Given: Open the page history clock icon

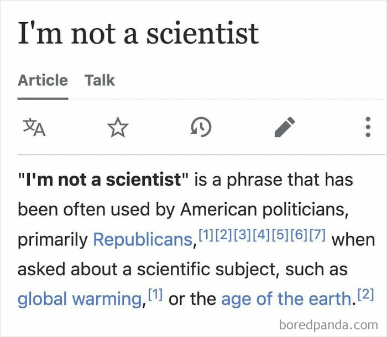Looking at the screenshot, I should pos(200,128).
